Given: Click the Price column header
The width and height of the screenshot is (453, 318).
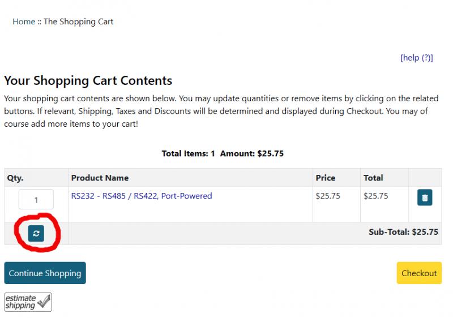Looking at the screenshot, I should 325,178.
